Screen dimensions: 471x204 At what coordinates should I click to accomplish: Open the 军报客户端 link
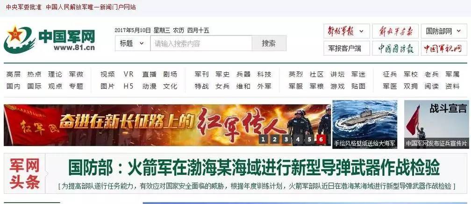click(x=346, y=48)
